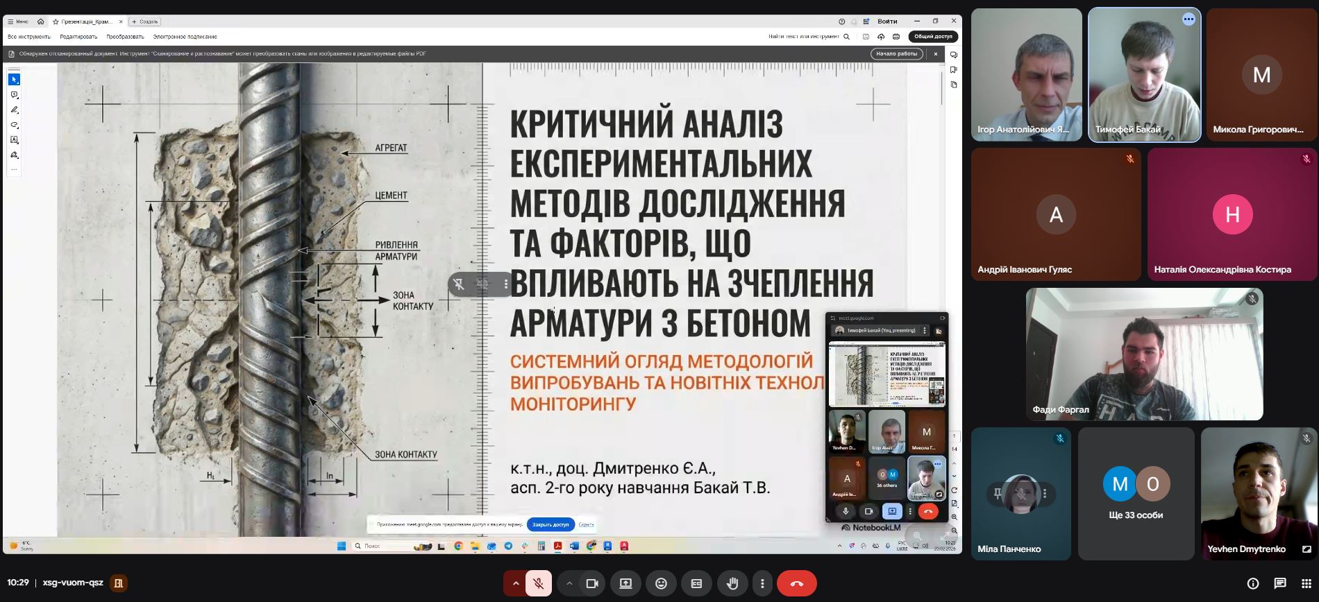Unmute the microphone in Meet
Screen dimensions: 1319x602
[x=539, y=583]
